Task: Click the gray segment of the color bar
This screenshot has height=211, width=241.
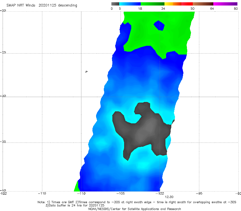Action: 115,4
